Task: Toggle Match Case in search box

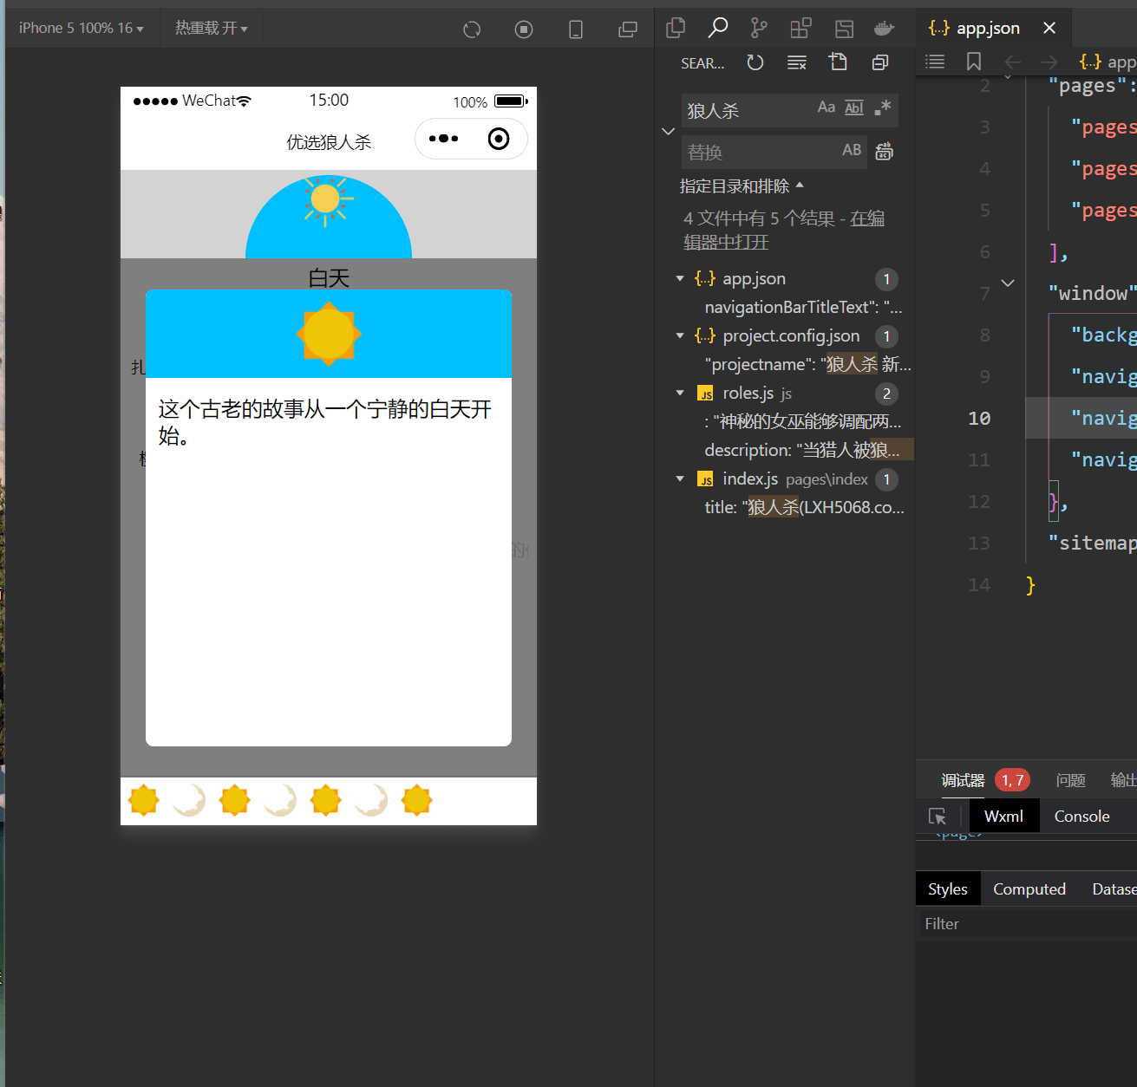Action: coord(827,107)
